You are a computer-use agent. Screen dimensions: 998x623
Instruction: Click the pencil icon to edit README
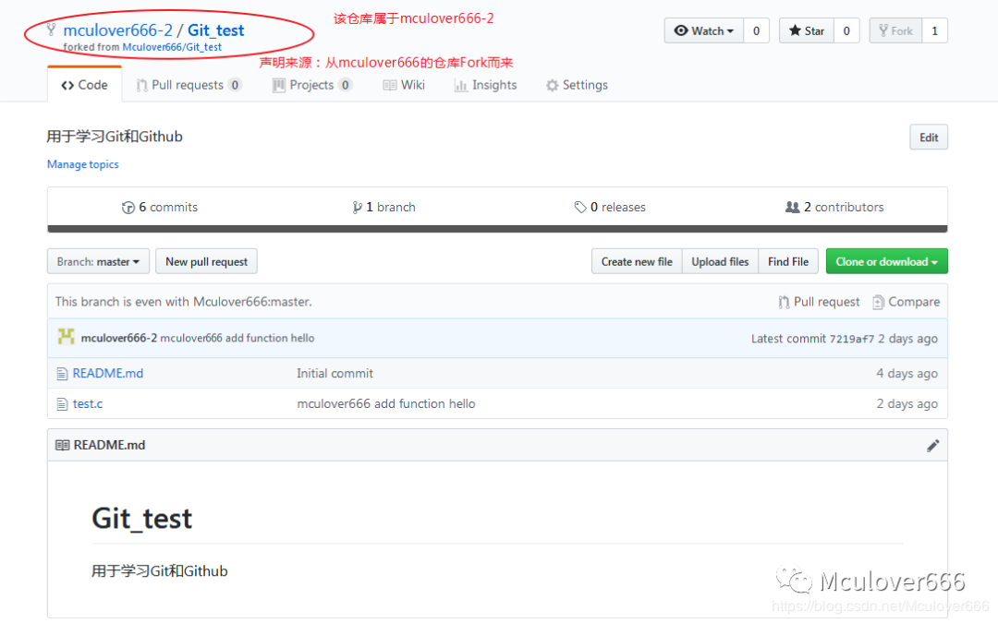point(932,446)
